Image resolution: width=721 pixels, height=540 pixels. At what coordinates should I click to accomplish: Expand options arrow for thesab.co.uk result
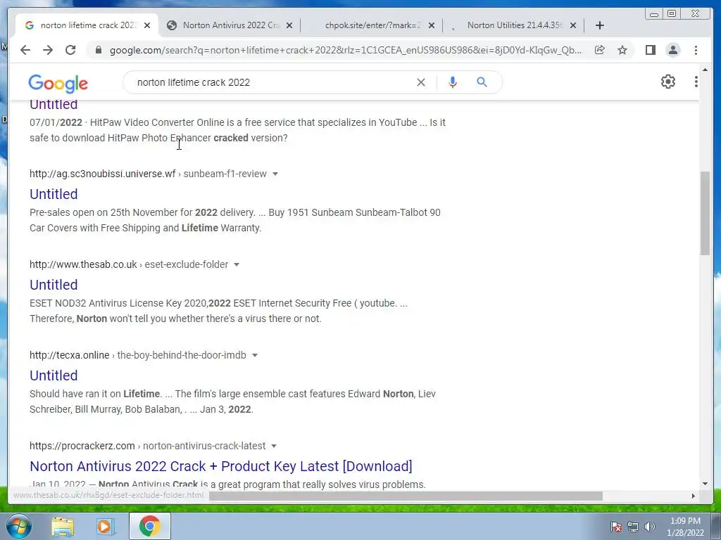click(237, 264)
